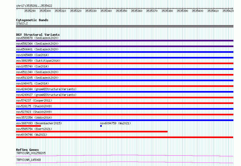Click esv3572354 (Uddin2014) label
This screenshot has height=166, width=241.
tap(34, 118)
